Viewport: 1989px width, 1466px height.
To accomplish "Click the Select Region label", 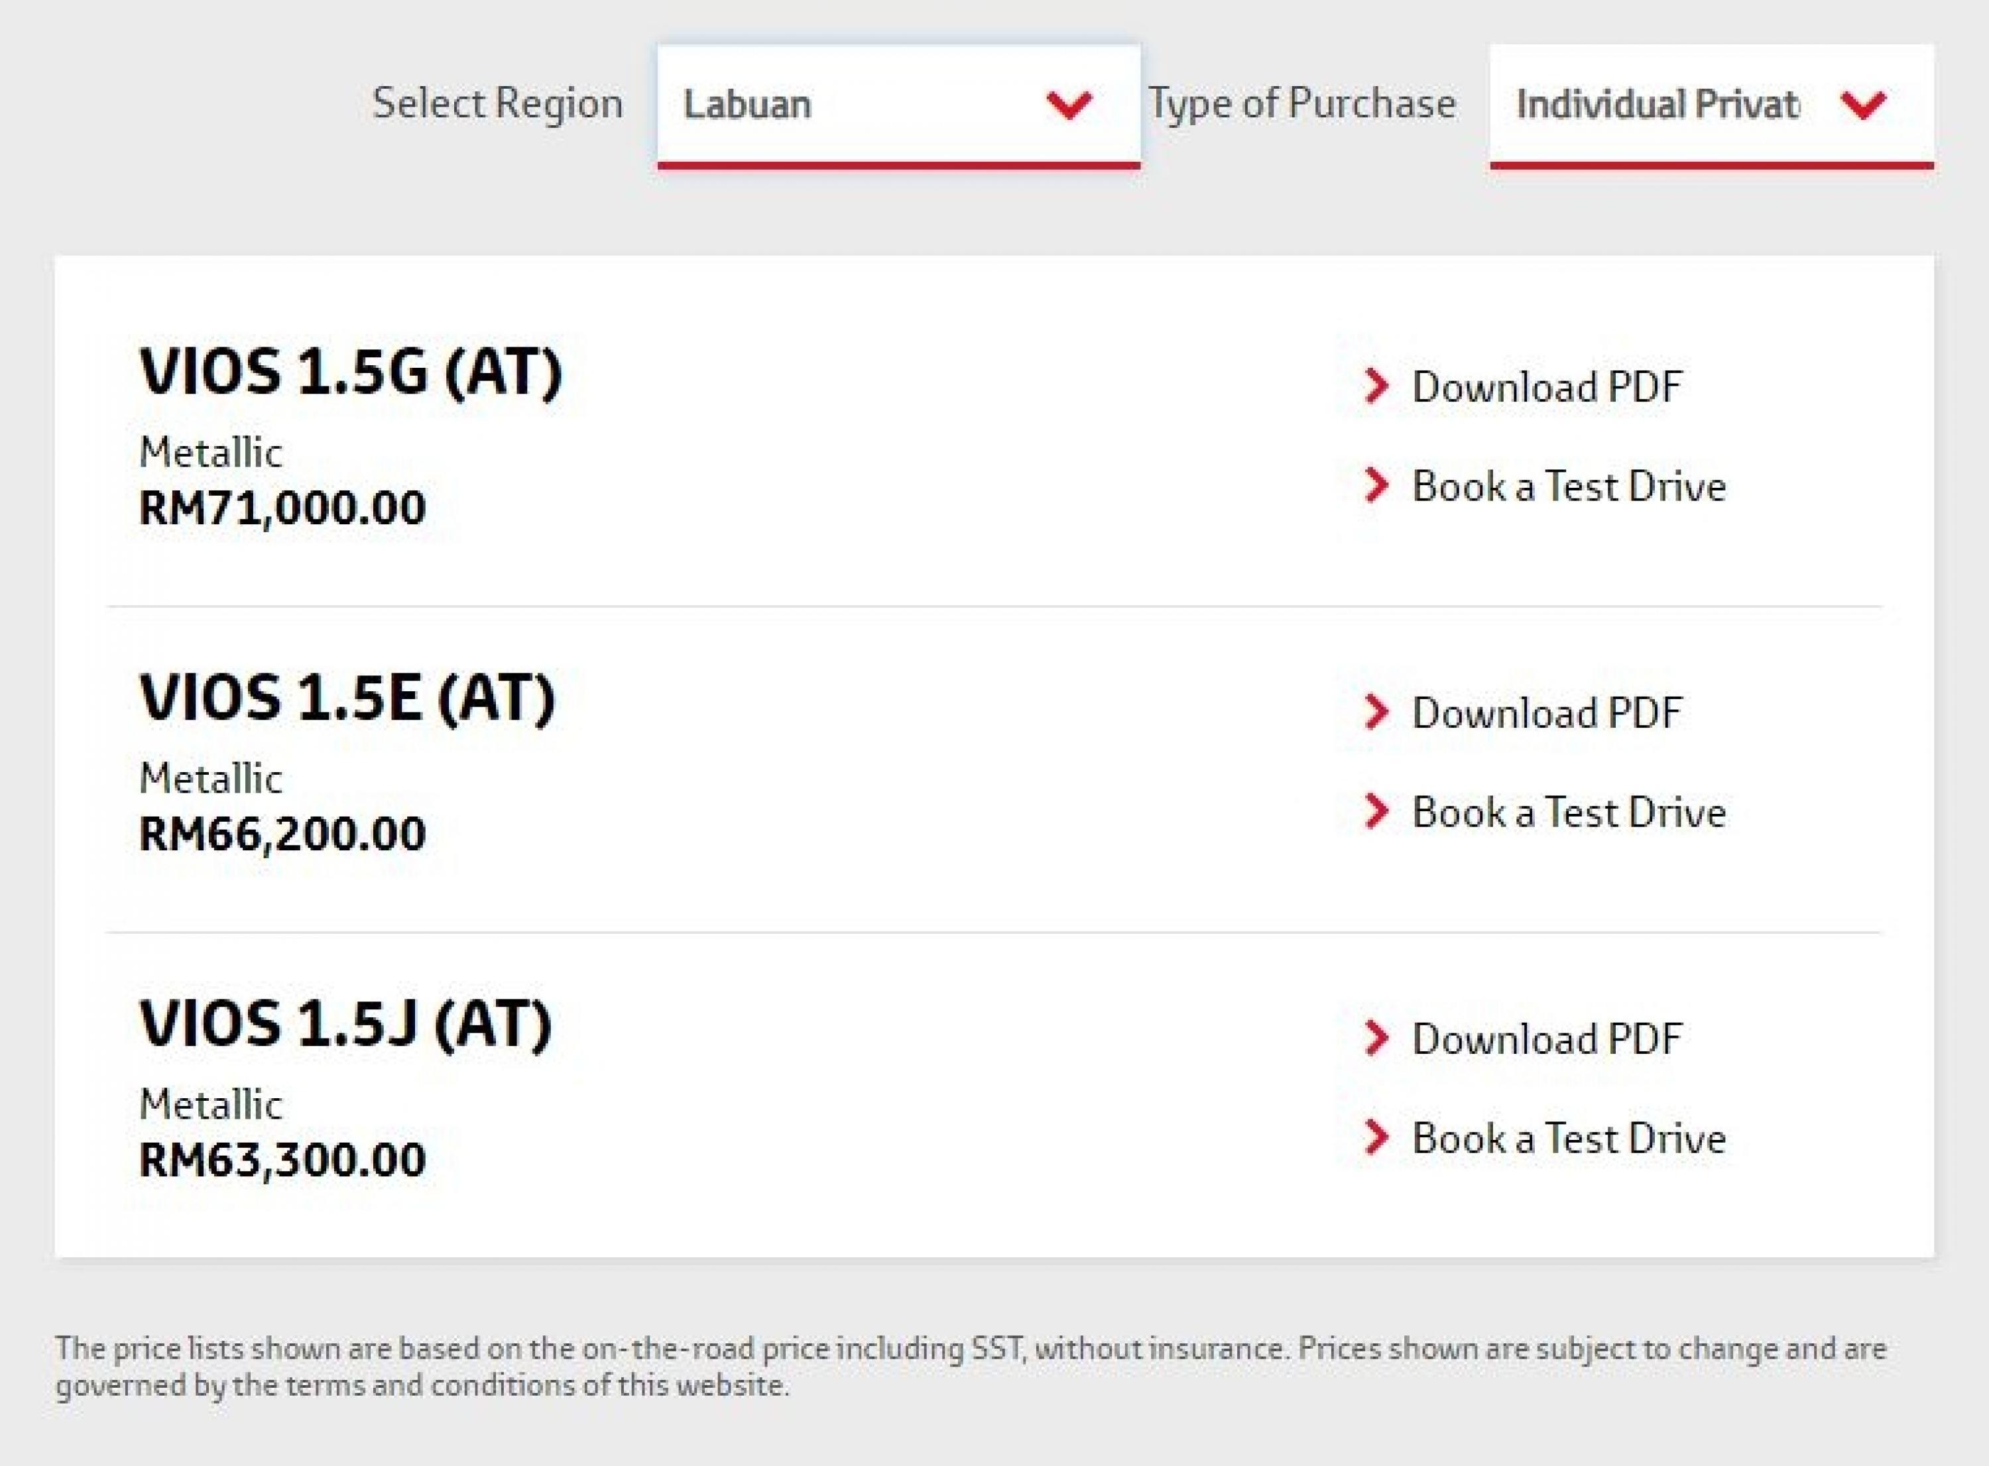I will coord(497,104).
